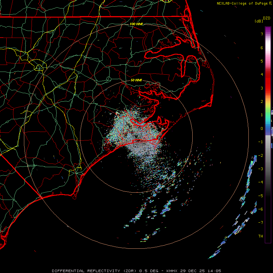Click the 4 dB scale tick label
Image resolution: width=273 pixels, height=273 pixels.
262,75
